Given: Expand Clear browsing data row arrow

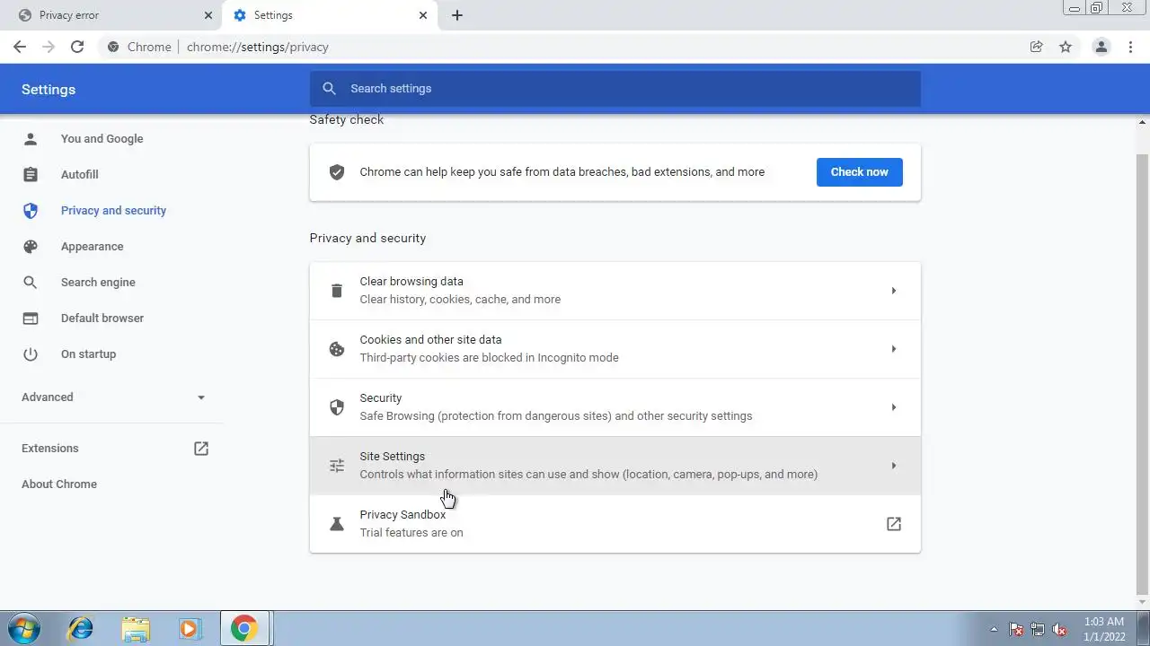Looking at the screenshot, I should coord(893,291).
